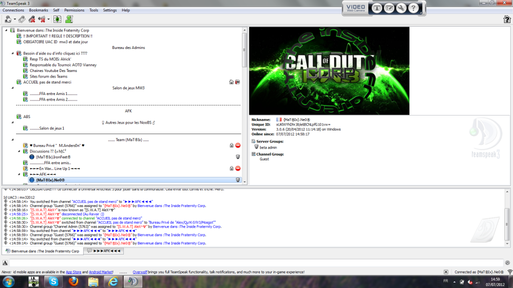Image resolution: width=513 pixels, height=288 pixels.
Task: Click the blue status orb of {MaT®Ix}.Ne0®
Action: 32,180
